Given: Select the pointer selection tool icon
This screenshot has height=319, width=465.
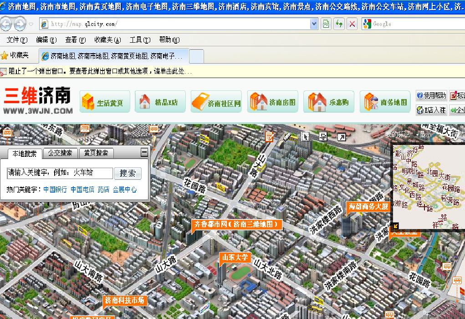Looking at the screenshot, I should click(305, 136).
